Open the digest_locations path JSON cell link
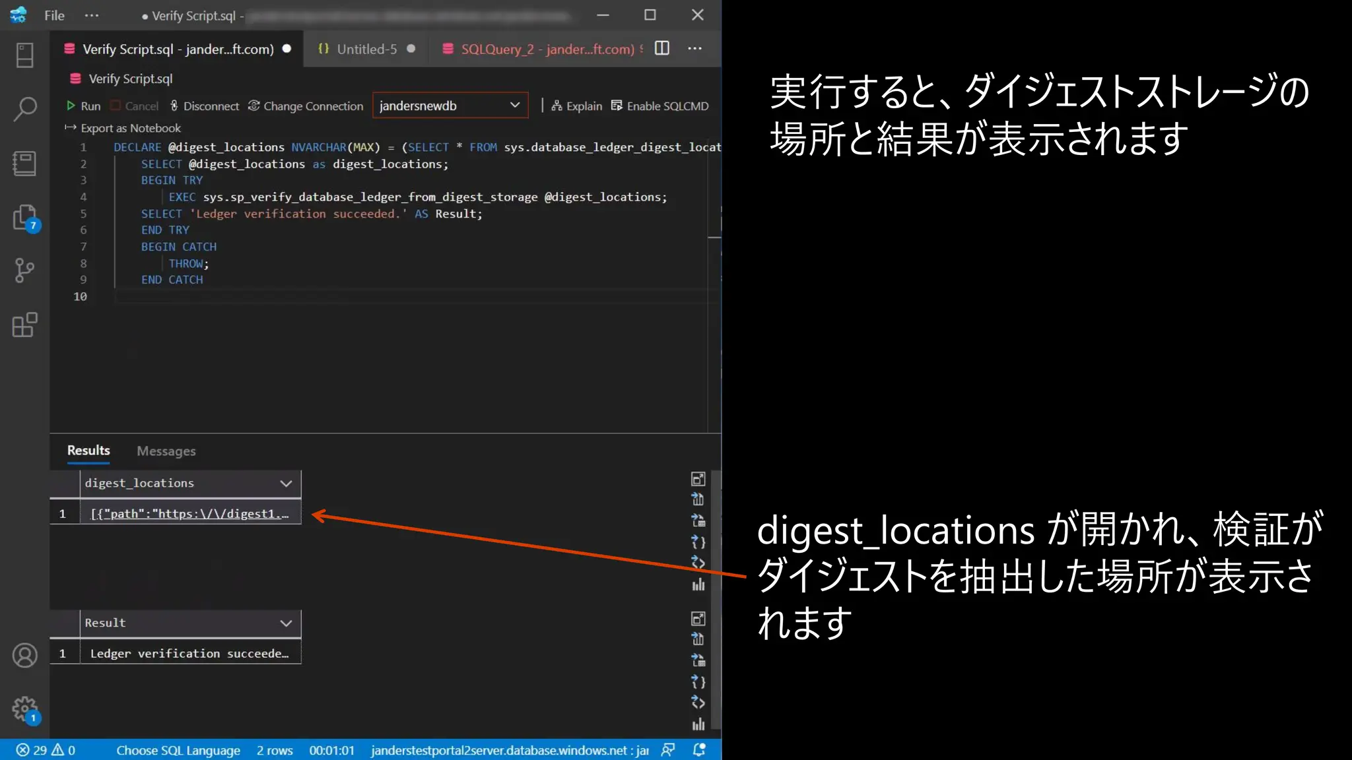The image size is (1352, 760). [189, 514]
